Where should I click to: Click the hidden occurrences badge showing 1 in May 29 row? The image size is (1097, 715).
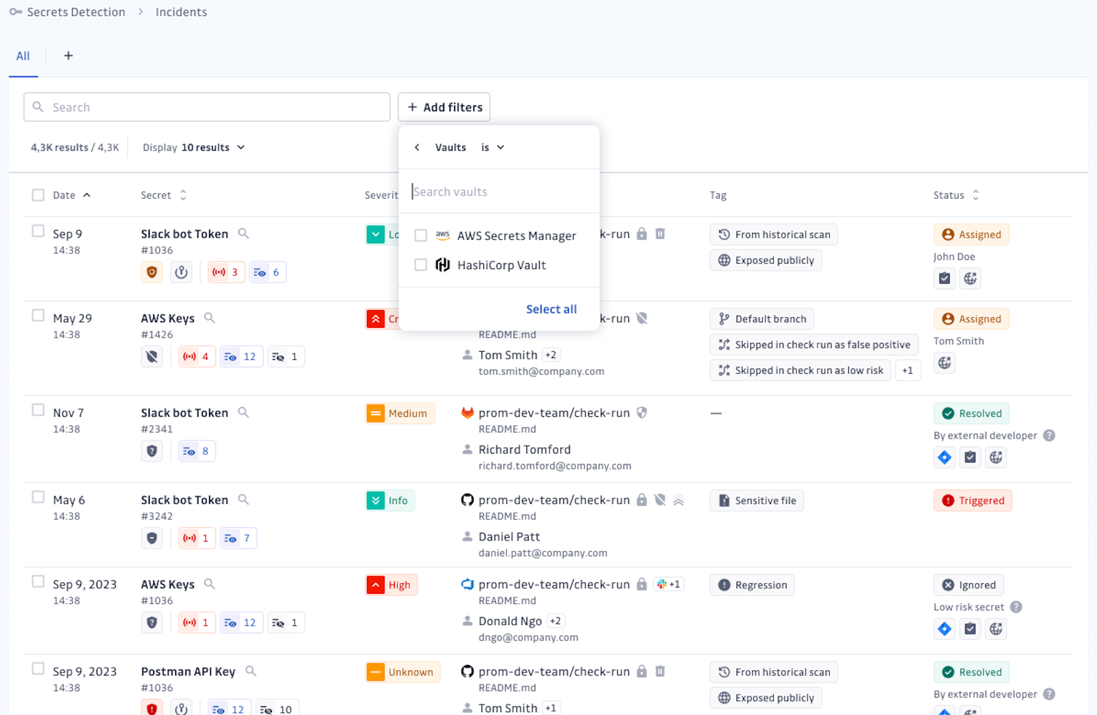click(286, 356)
